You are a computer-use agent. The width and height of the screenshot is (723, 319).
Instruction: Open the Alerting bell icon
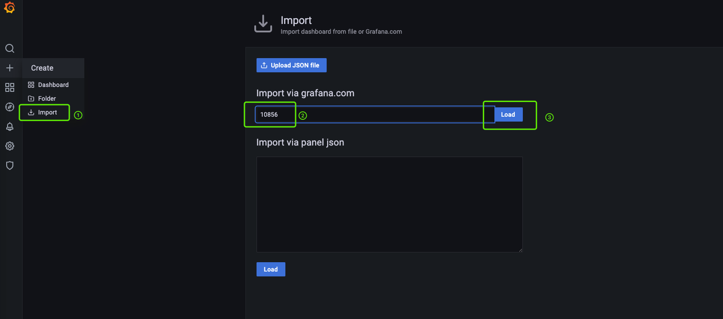click(10, 126)
